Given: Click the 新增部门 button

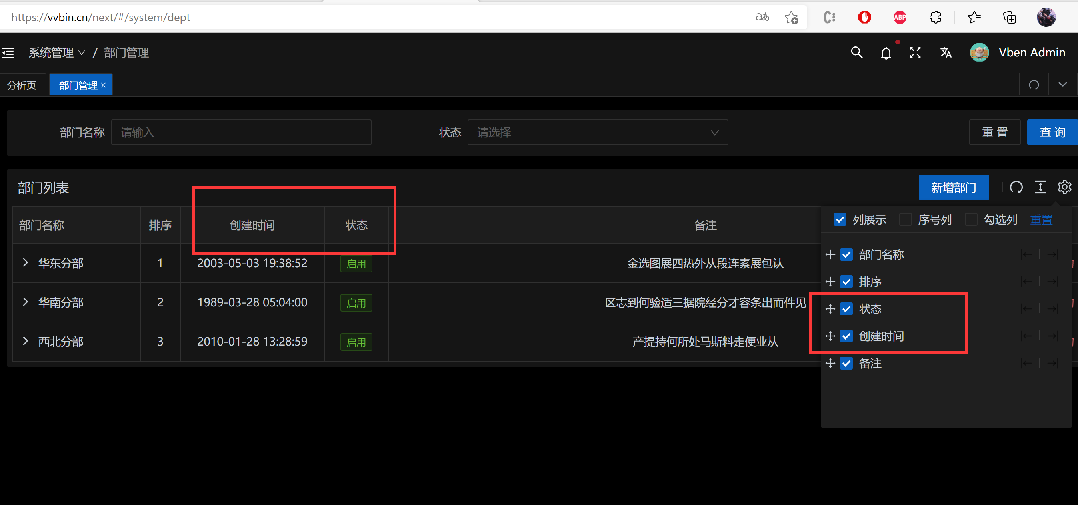Looking at the screenshot, I should tap(954, 187).
